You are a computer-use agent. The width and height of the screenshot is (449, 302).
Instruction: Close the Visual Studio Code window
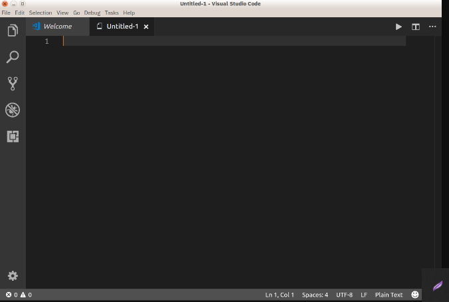(5, 4)
